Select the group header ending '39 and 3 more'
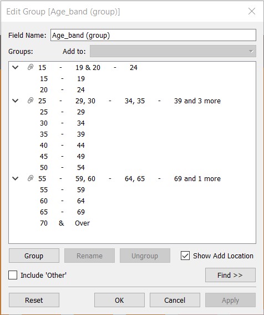 point(129,101)
